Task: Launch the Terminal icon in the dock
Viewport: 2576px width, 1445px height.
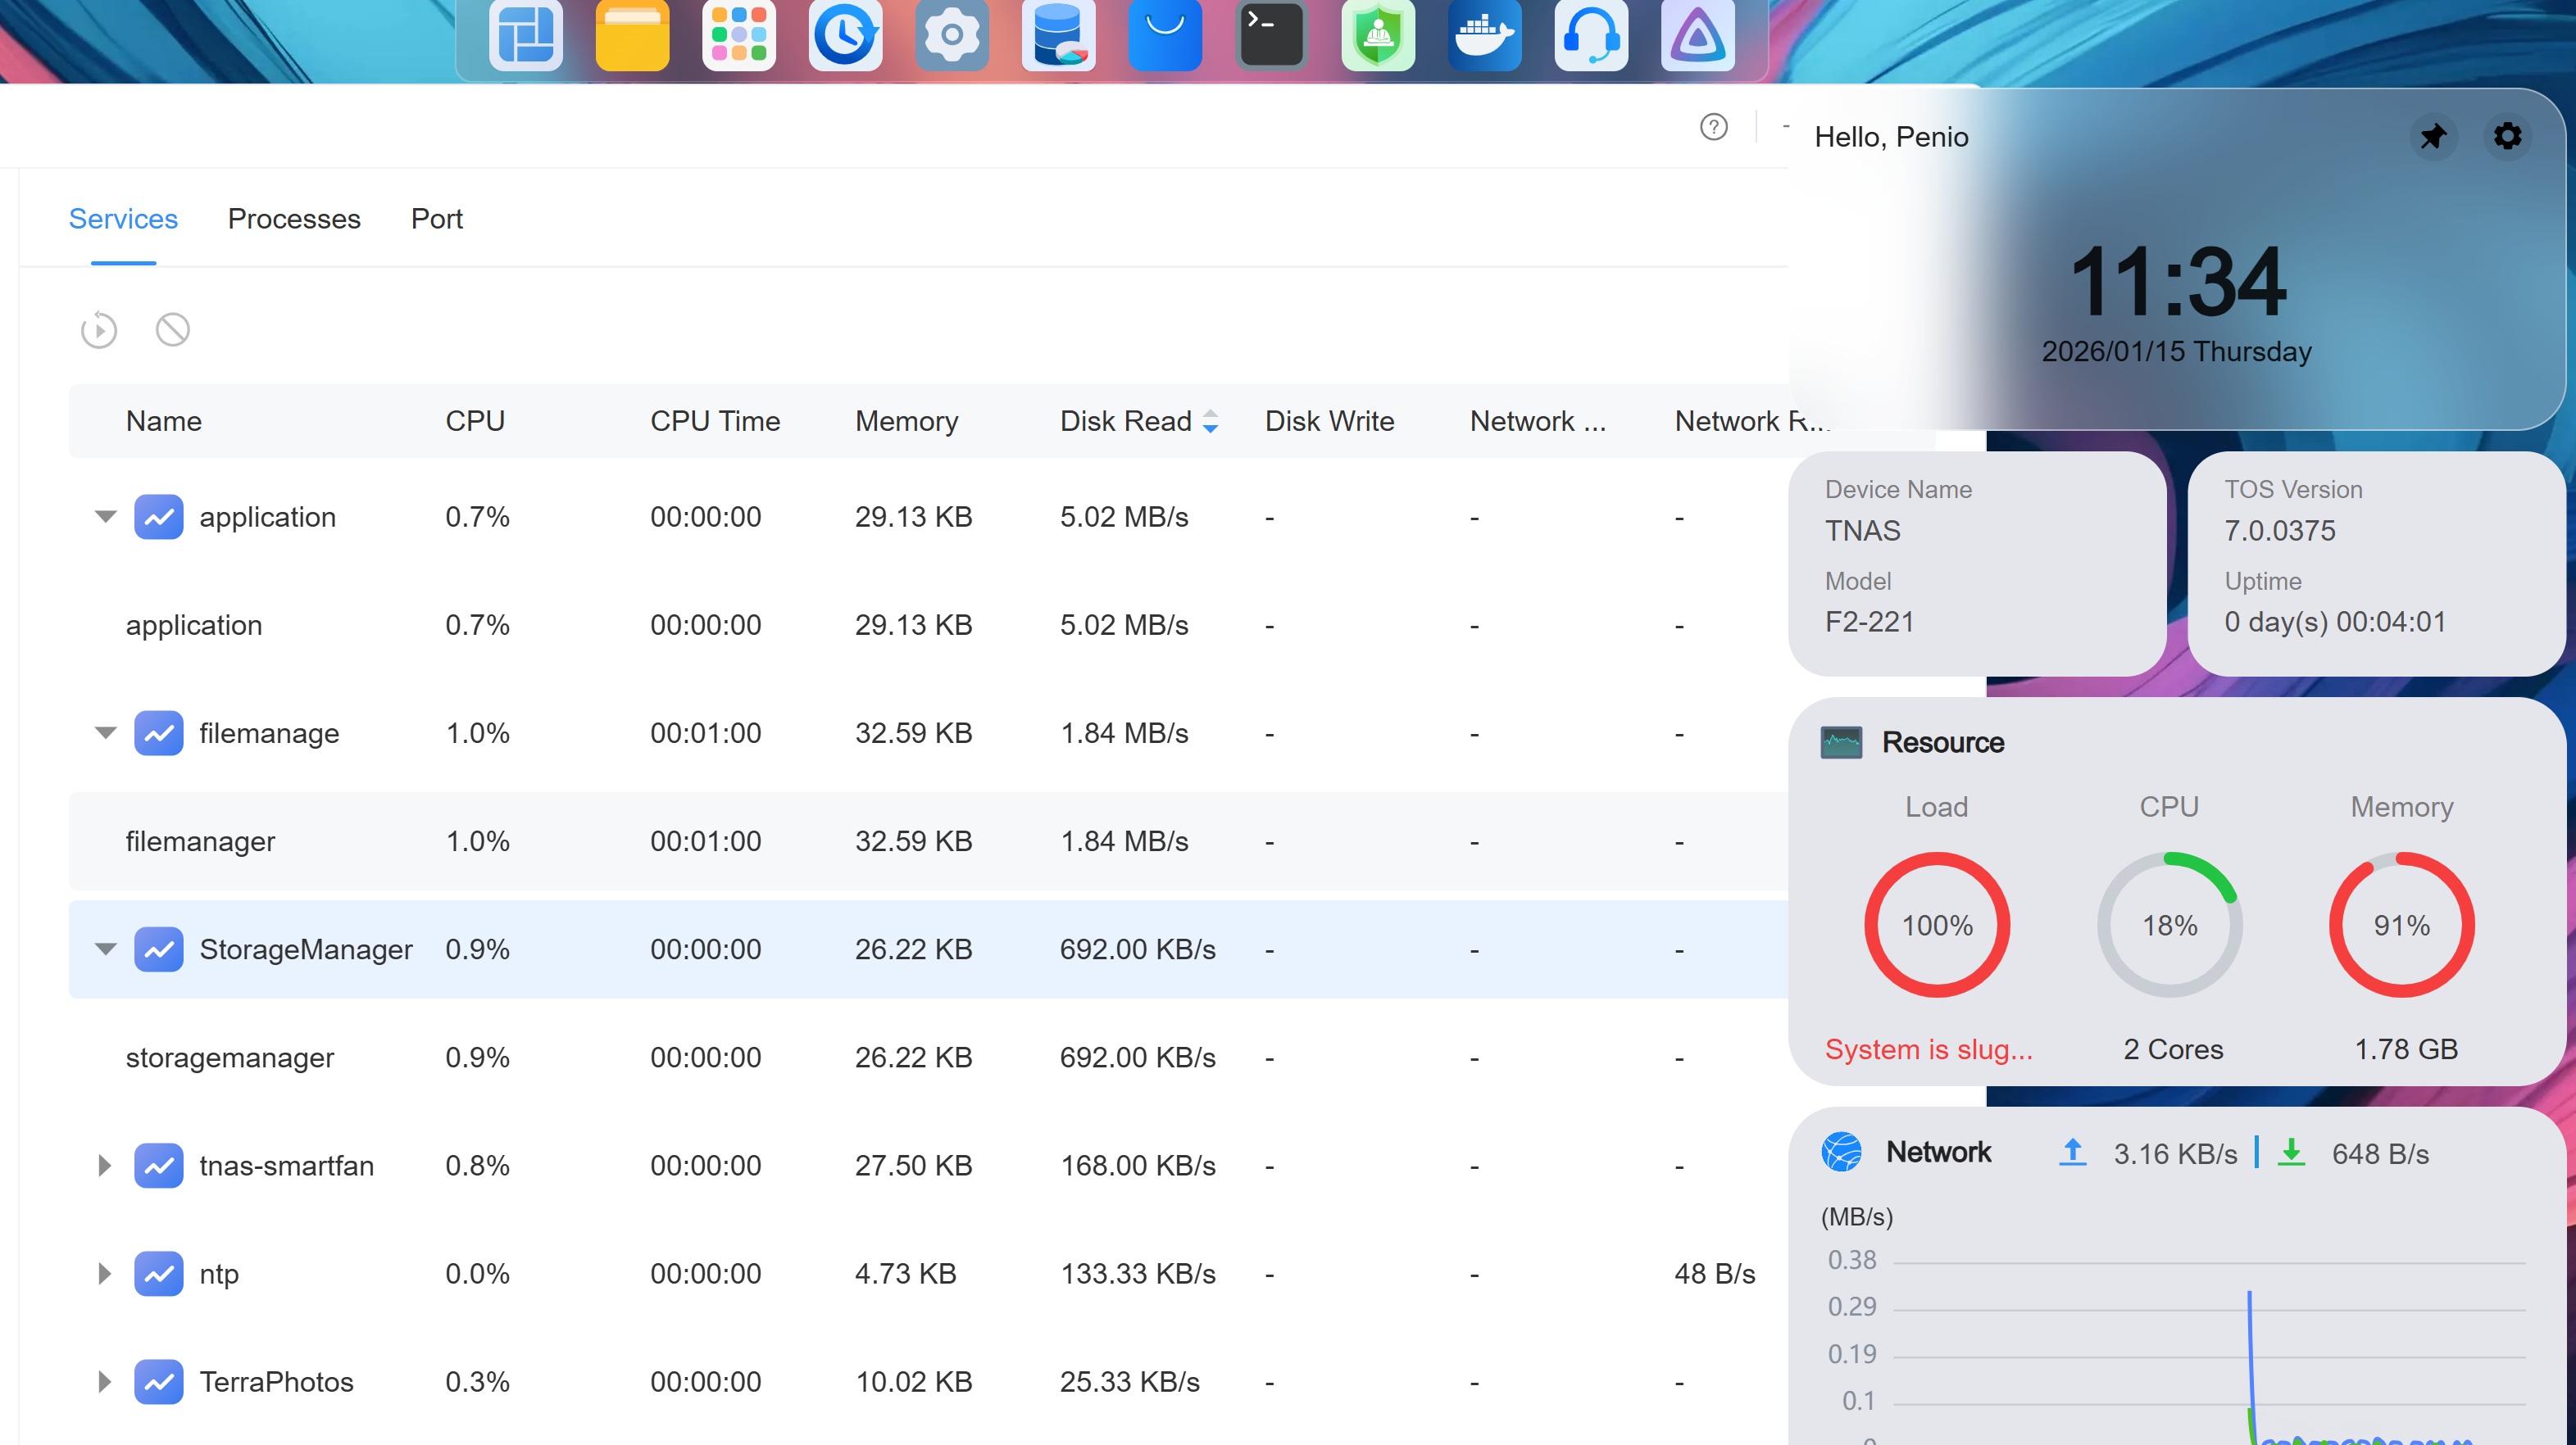Action: [x=1271, y=36]
